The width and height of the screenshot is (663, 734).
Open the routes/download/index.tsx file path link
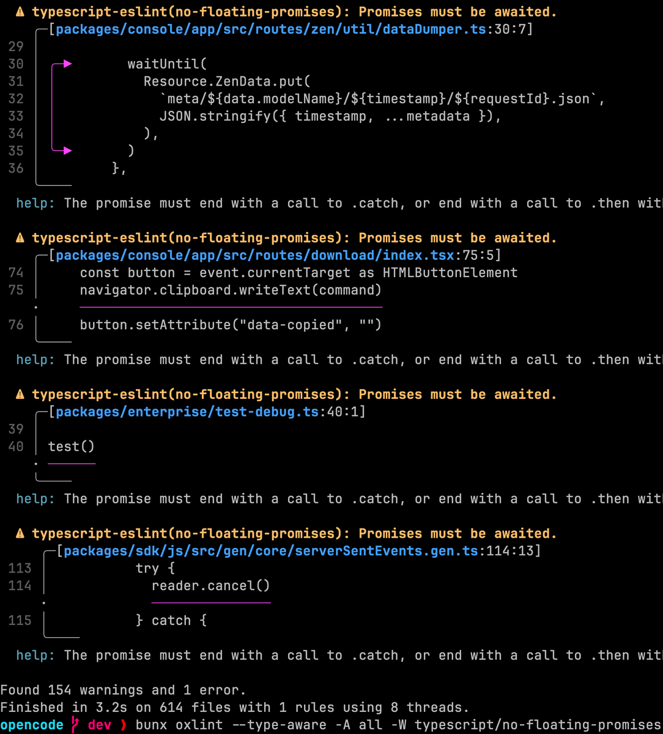click(x=255, y=255)
